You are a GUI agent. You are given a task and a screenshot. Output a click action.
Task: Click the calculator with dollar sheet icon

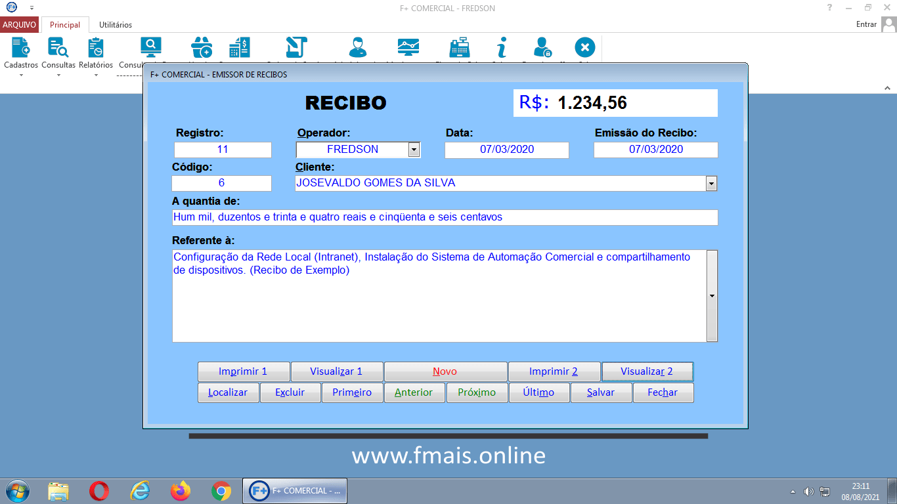(239, 47)
